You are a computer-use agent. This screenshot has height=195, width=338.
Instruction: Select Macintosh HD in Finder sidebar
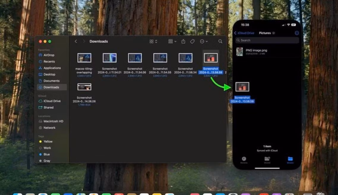coord(52,121)
